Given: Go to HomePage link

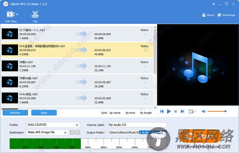Looking at the screenshot, I should click(226, 15).
